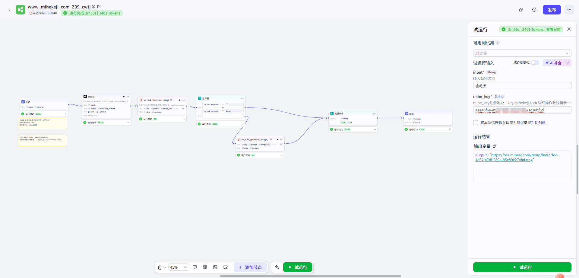Add a comment note from the bottom toolbar
Viewport: 579px width, 278px height.
(x=195, y=267)
